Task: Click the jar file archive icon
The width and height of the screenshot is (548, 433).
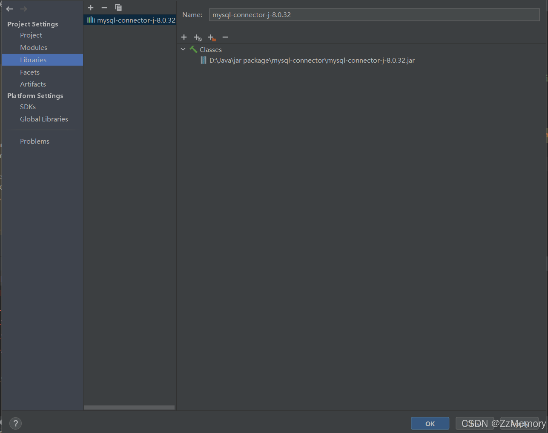Action: tap(204, 61)
